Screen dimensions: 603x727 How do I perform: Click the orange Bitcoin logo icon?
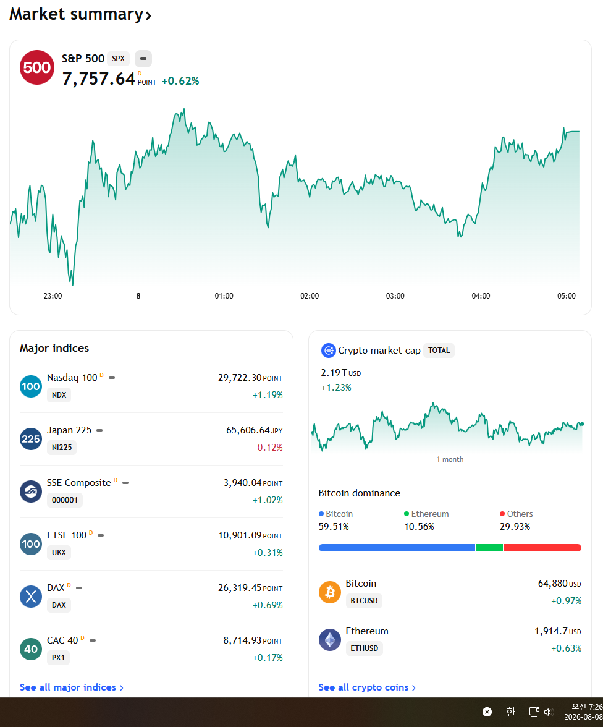330,592
